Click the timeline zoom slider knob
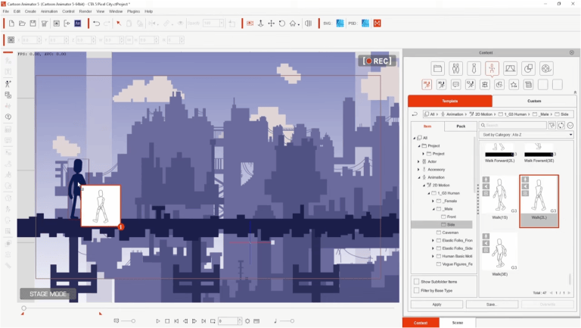The height and width of the screenshot is (328, 581). (x=133, y=321)
